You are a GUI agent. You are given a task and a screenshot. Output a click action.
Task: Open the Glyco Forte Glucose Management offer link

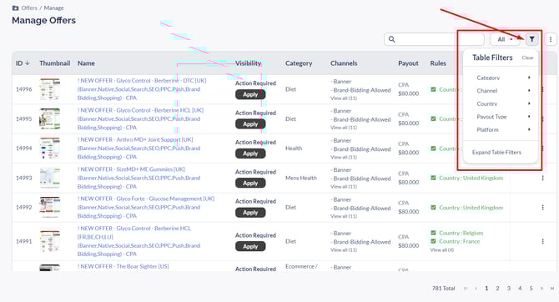(x=146, y=207)
